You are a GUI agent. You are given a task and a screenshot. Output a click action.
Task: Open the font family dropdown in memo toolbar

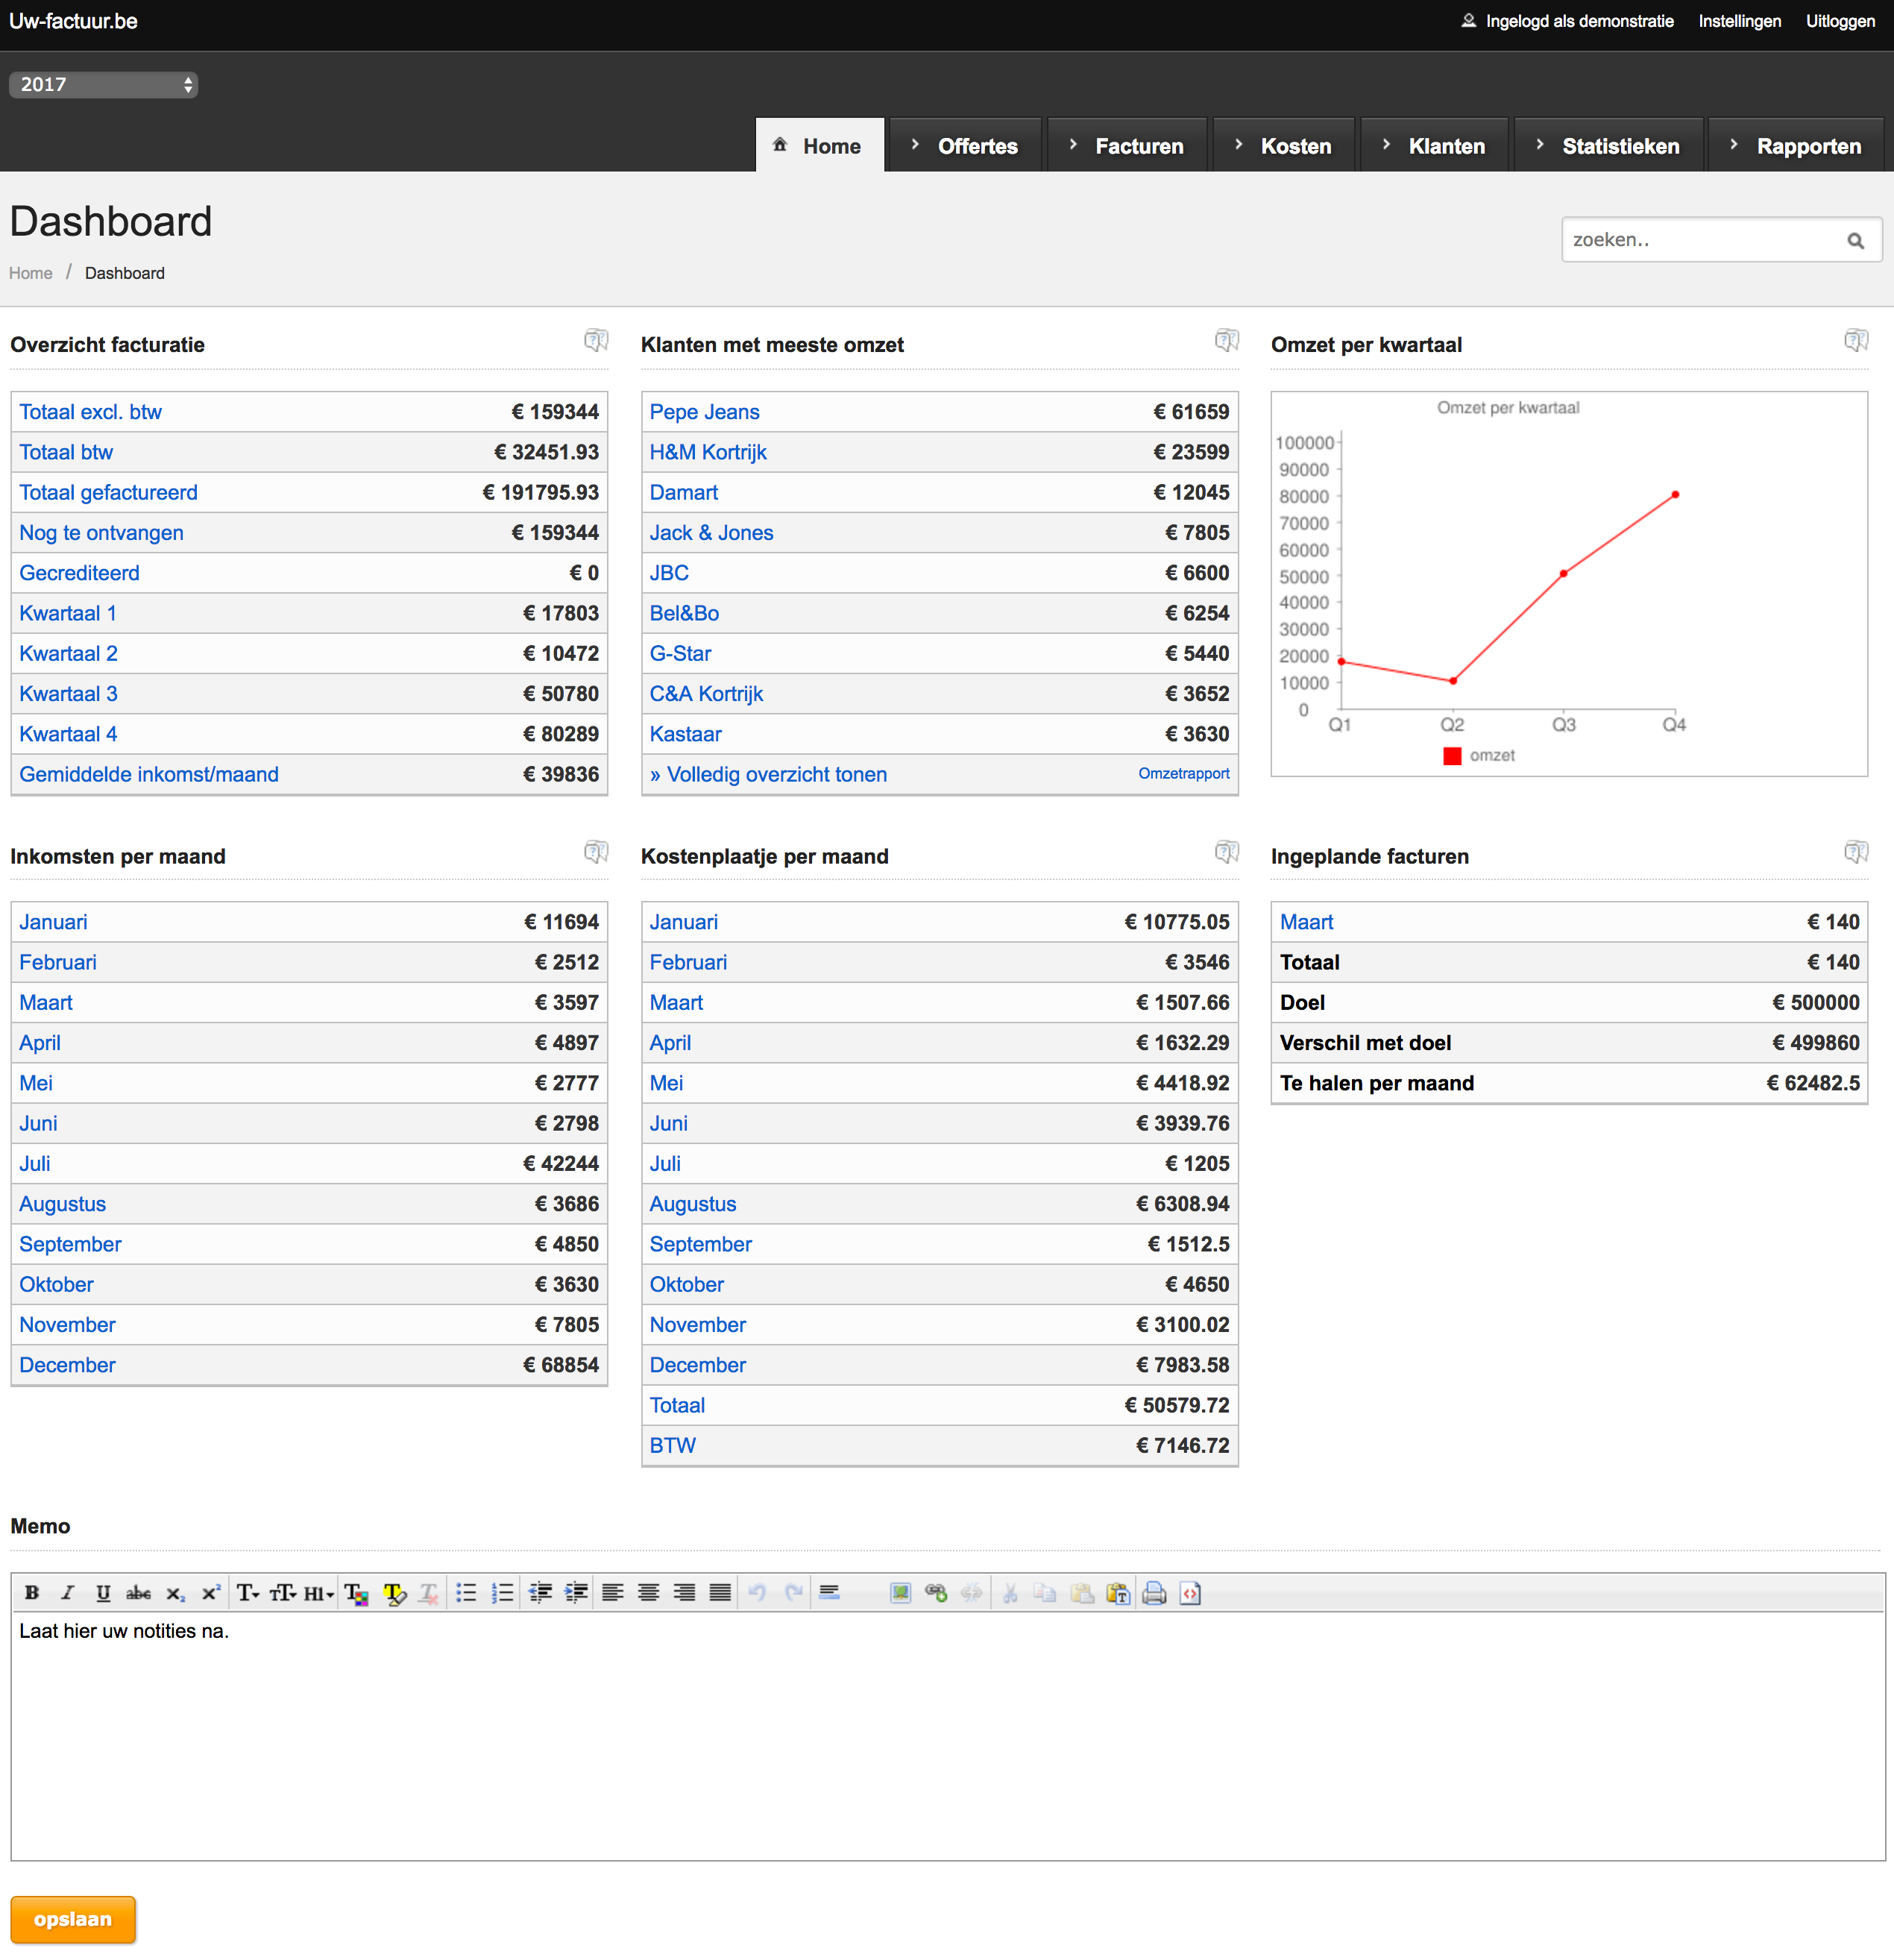[x=248, y=1593]
